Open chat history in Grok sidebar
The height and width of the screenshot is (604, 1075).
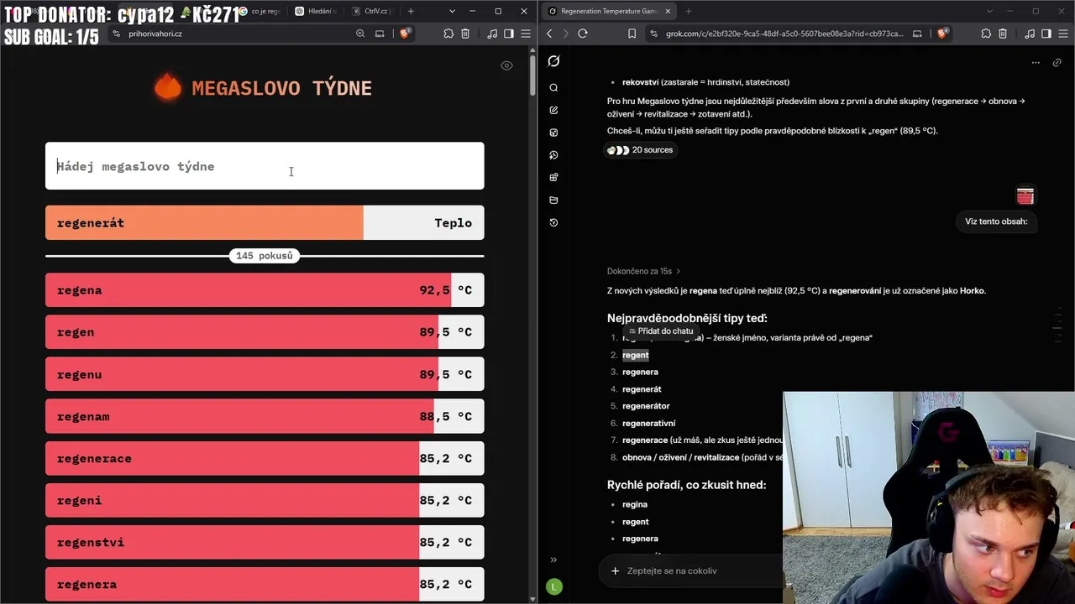[x=553, y=222]
